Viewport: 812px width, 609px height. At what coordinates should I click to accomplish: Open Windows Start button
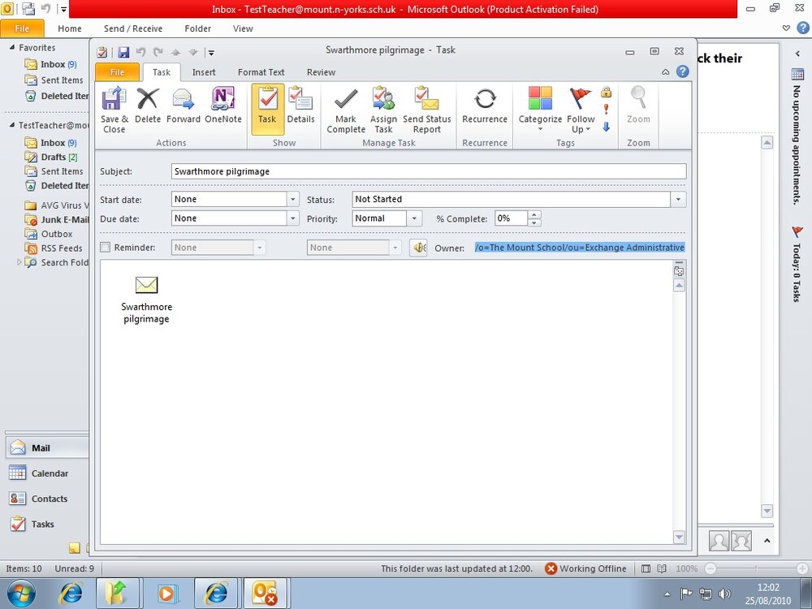[x=21, y=594]
